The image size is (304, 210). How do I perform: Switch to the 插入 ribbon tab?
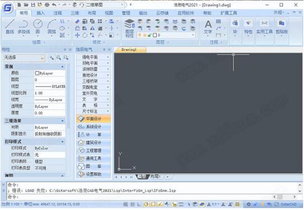coord(40,13)
